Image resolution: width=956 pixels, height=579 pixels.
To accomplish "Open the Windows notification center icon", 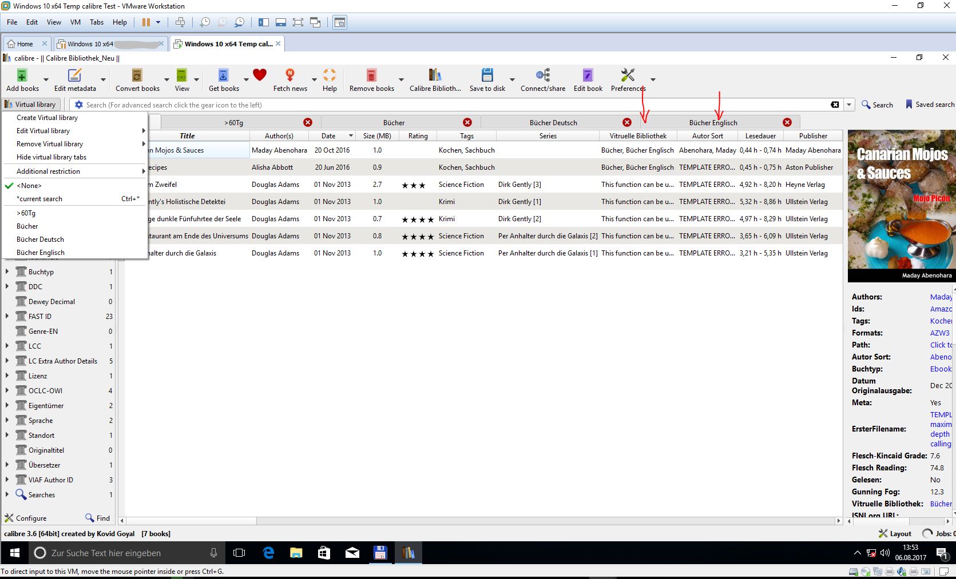I will point(941,553).
